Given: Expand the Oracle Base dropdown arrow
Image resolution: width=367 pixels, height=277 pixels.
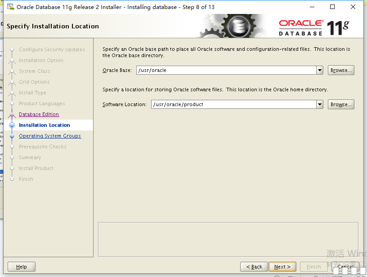Looking at the screenshot, I should (x=320, y=70).
